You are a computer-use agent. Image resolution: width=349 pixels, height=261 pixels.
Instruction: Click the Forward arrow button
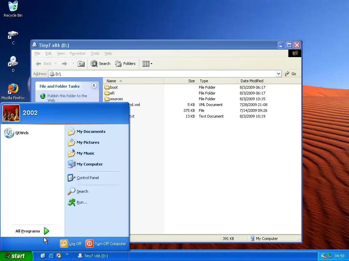point(64,64)
